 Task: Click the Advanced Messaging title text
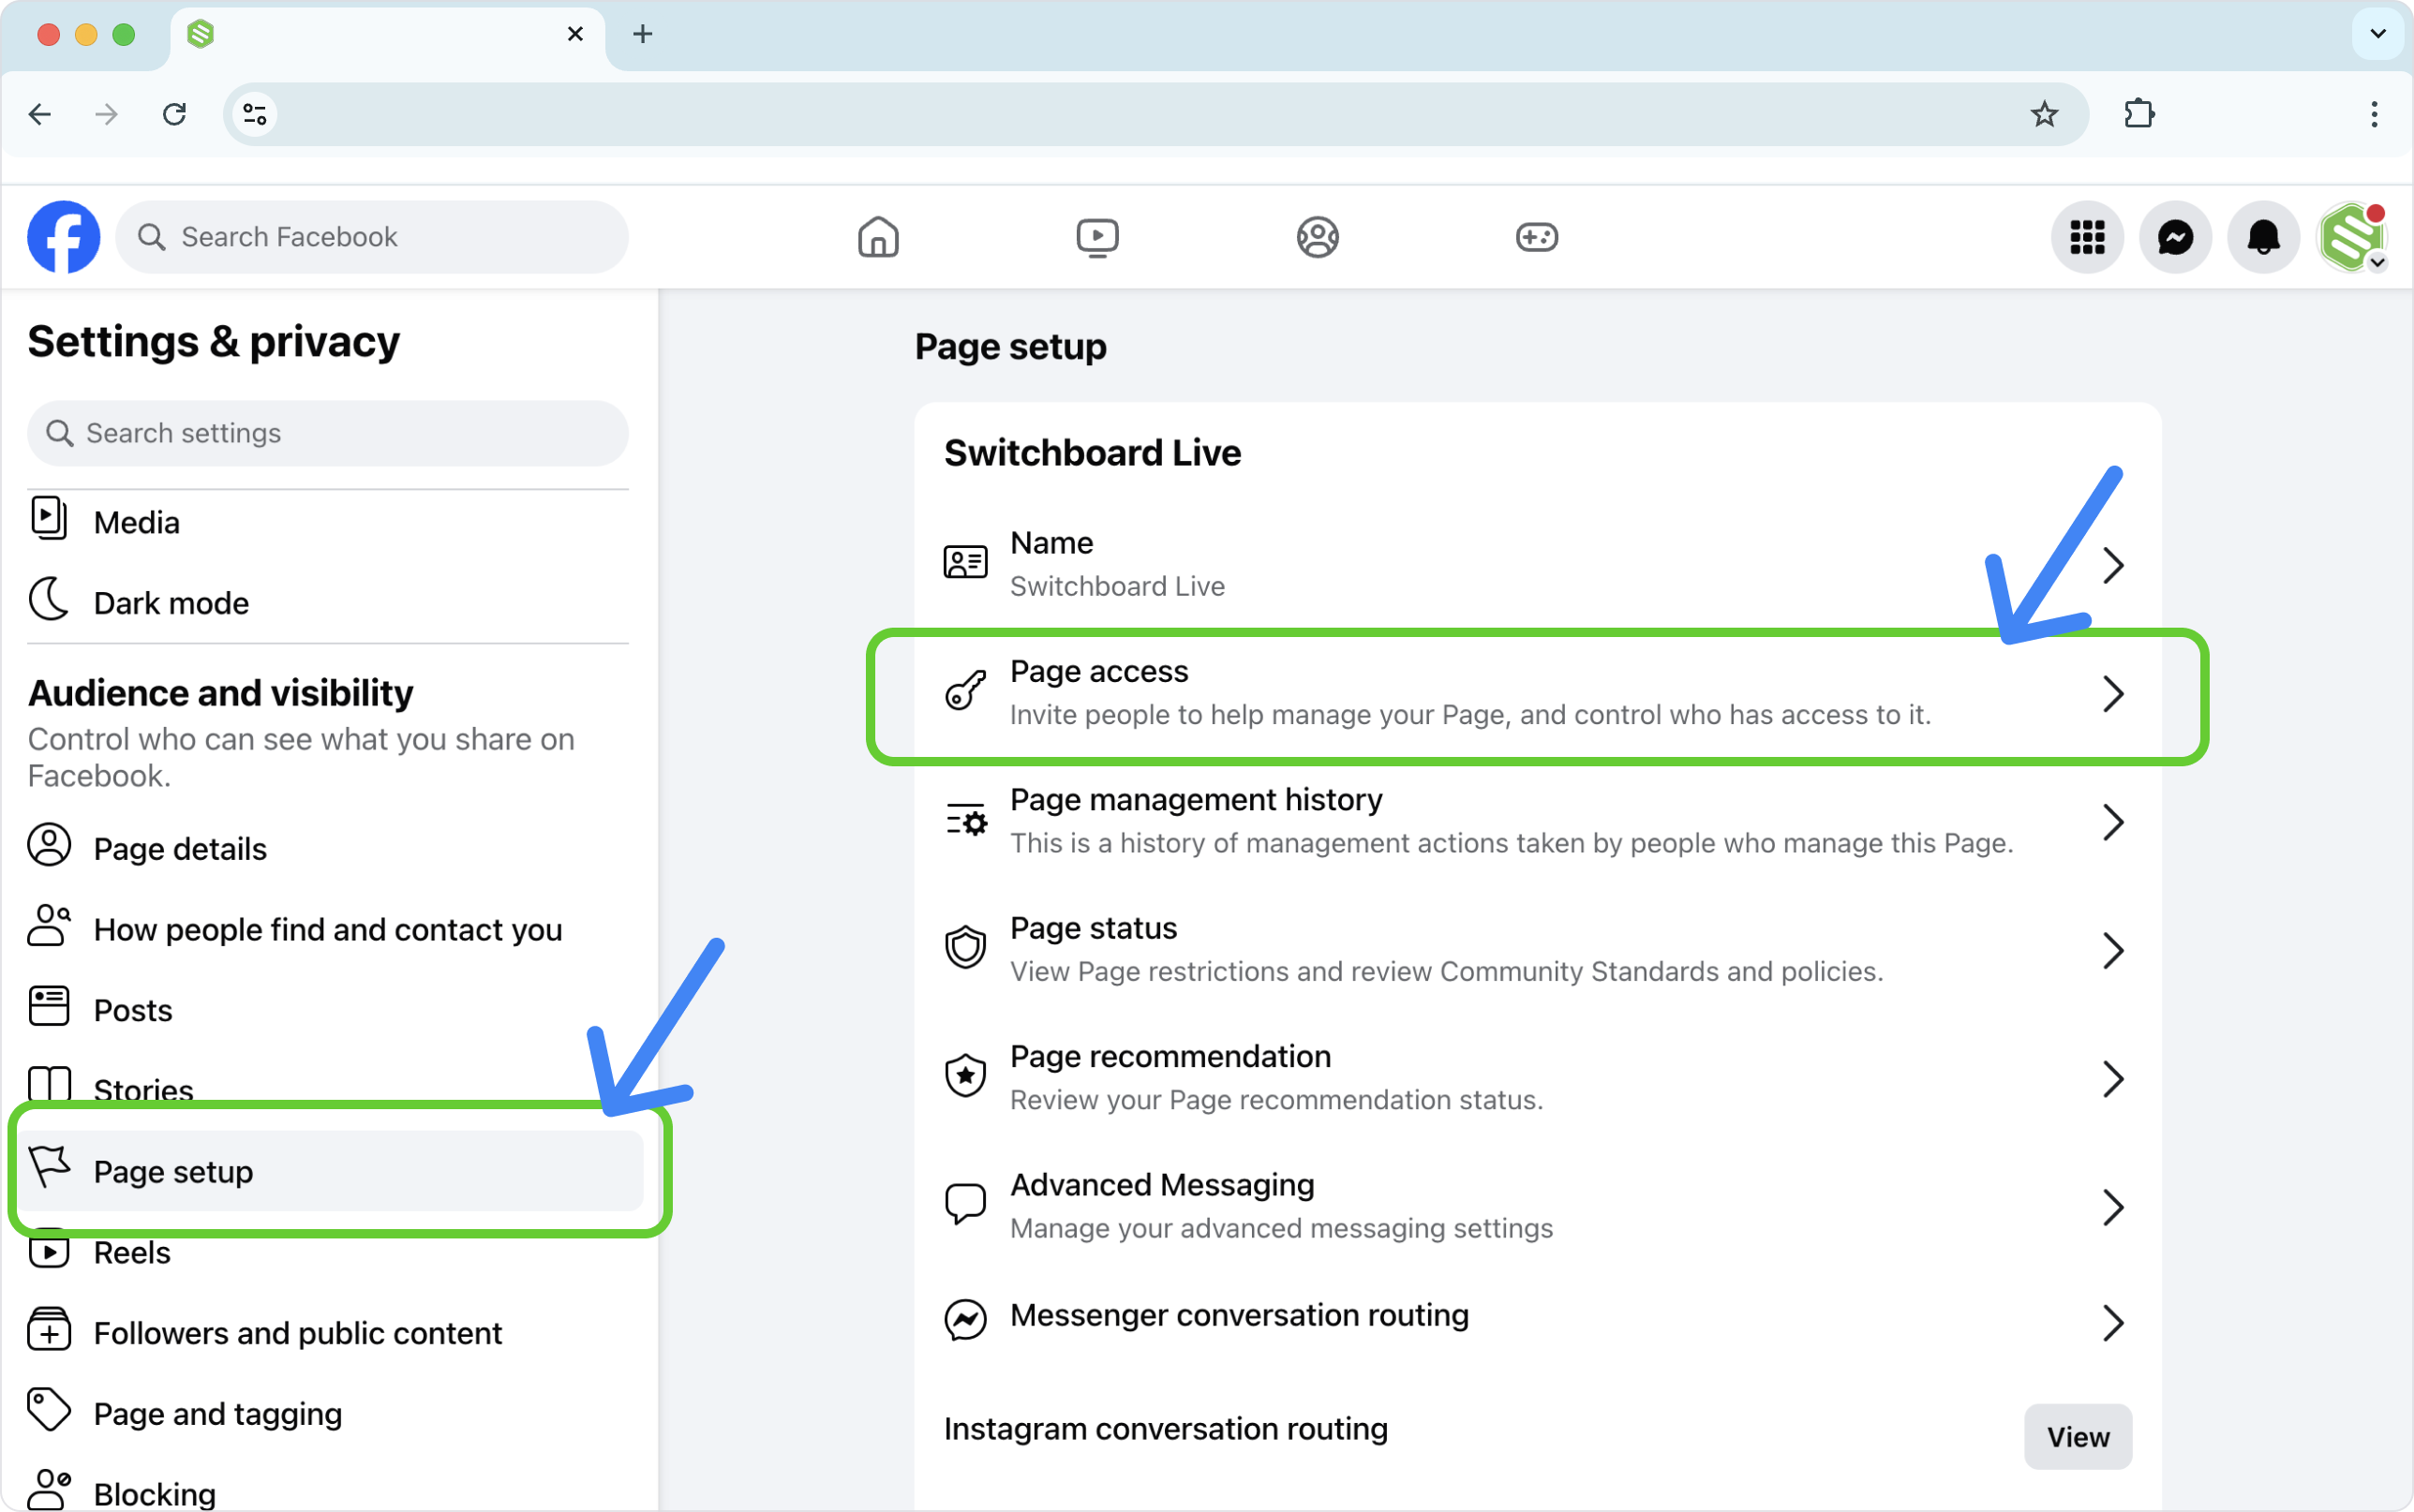coord(1162,1185)
